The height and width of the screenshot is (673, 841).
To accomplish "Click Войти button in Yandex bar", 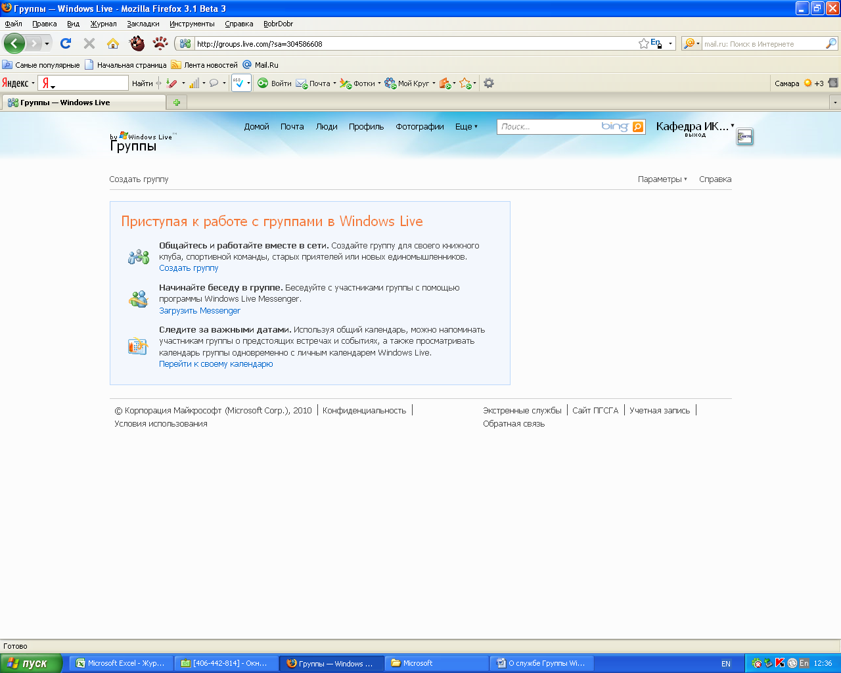I will (275, 83).
